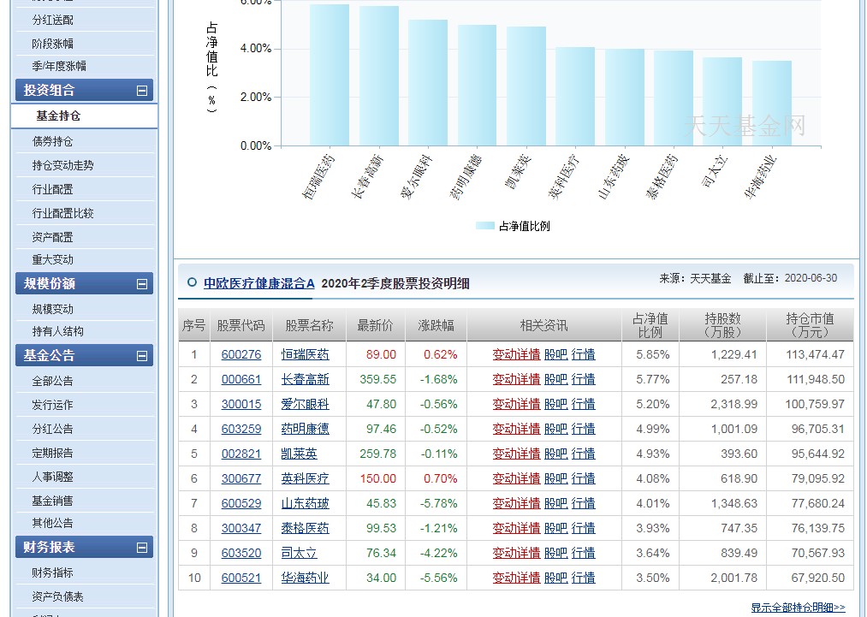The width and height of the screenshot is (867, 617).
Task: Open stock code 300677 link
Action: point(241,478)
